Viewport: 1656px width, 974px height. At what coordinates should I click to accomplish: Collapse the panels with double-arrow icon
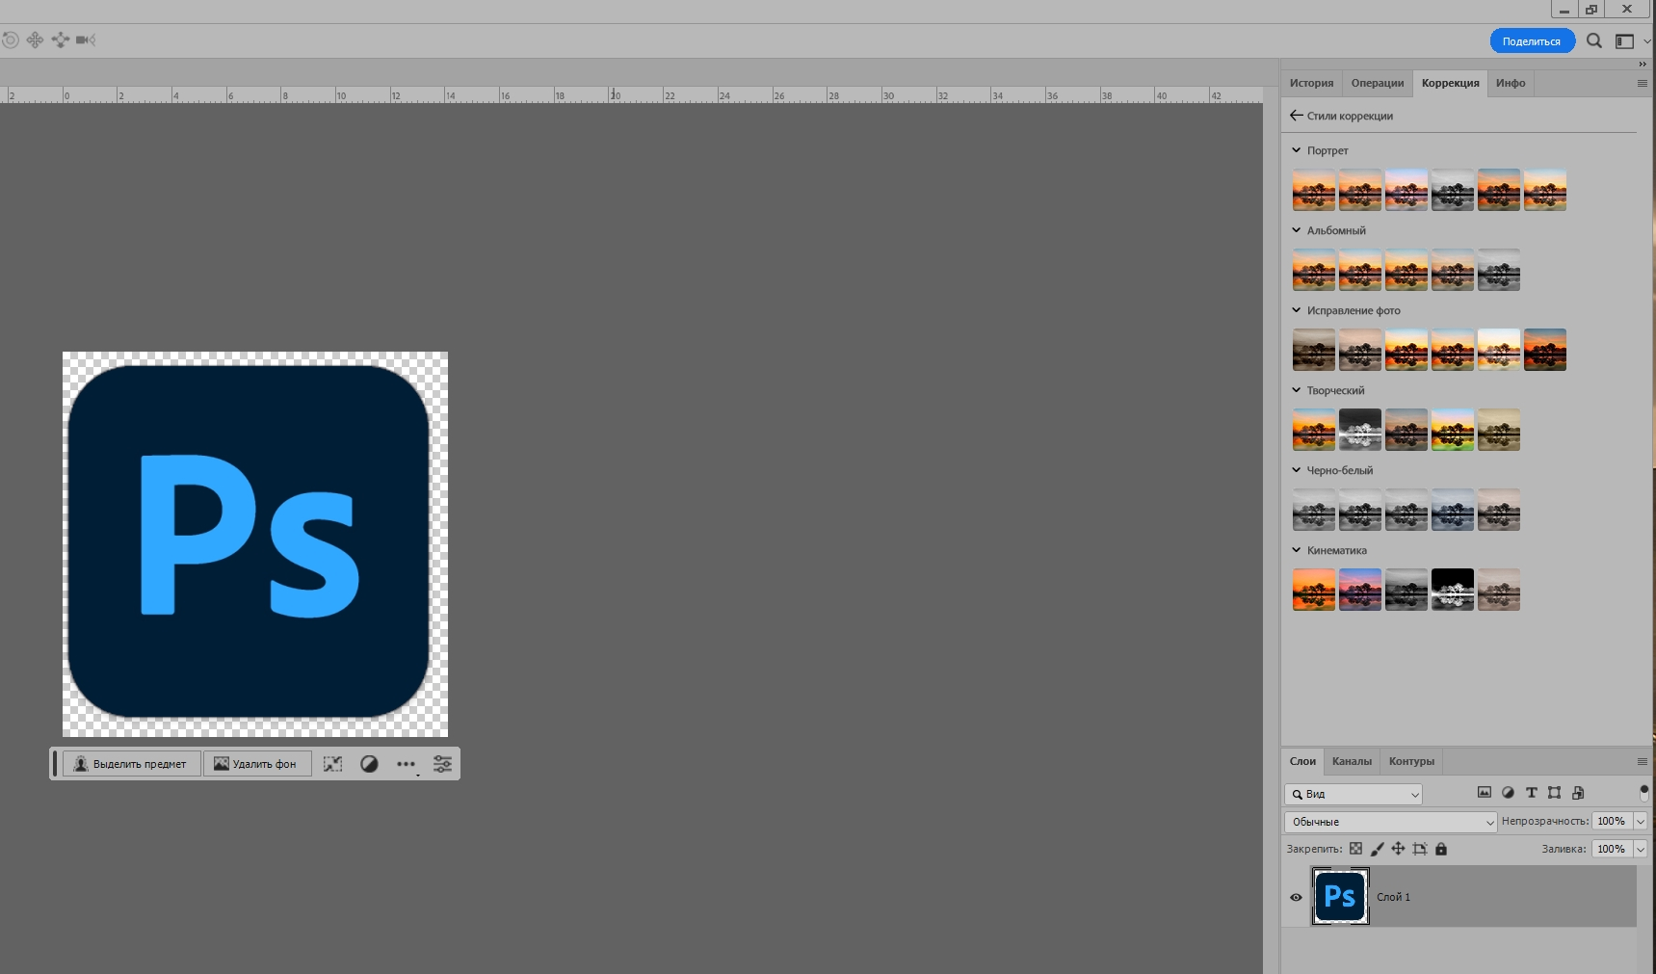pos(1643,65)
